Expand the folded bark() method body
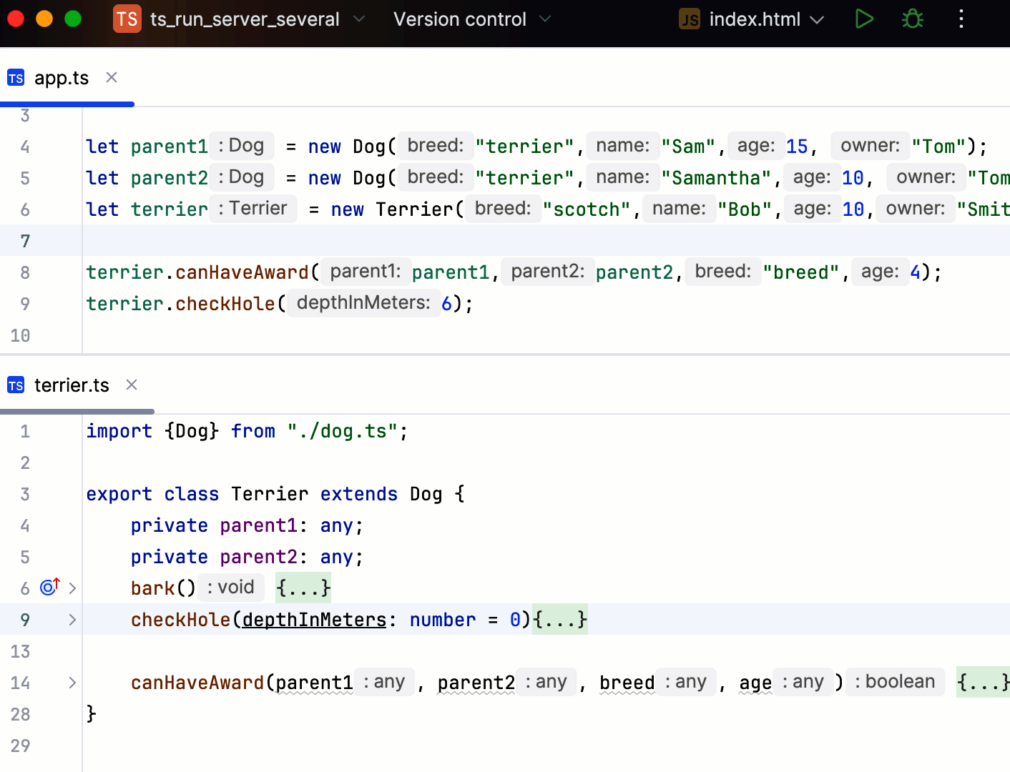Screen dimensions: 1010x772 [x=303, y=588]
